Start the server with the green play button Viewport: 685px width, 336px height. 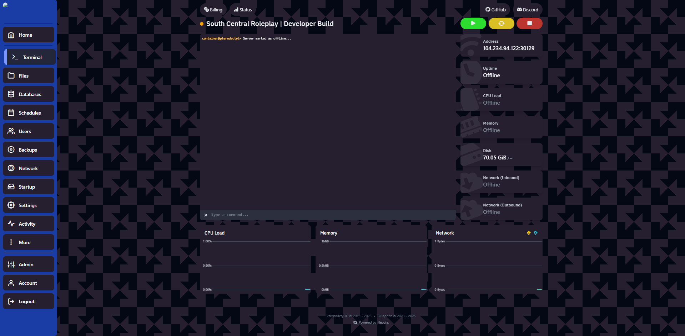click(x=473, y=23)
